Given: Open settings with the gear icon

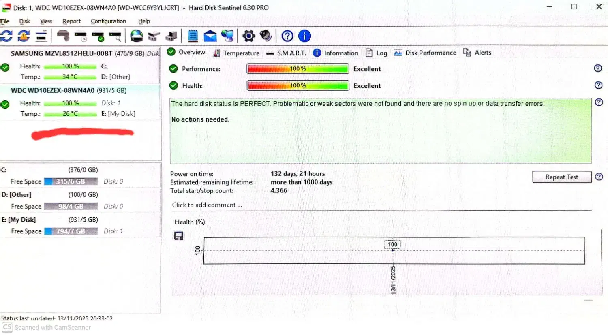Looking at the screenshot, I should 248,36.
